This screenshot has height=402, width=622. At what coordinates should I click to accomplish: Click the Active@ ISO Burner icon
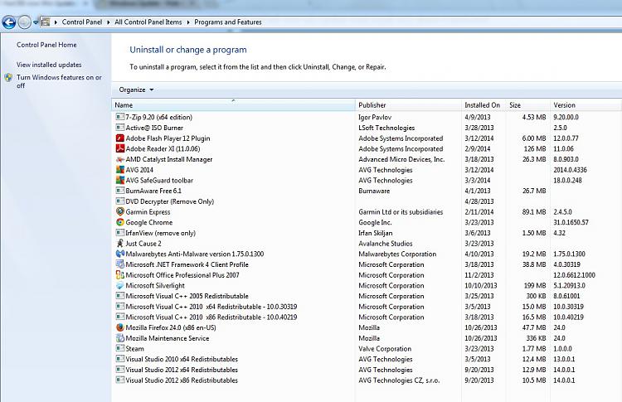(x=119, y=128)
